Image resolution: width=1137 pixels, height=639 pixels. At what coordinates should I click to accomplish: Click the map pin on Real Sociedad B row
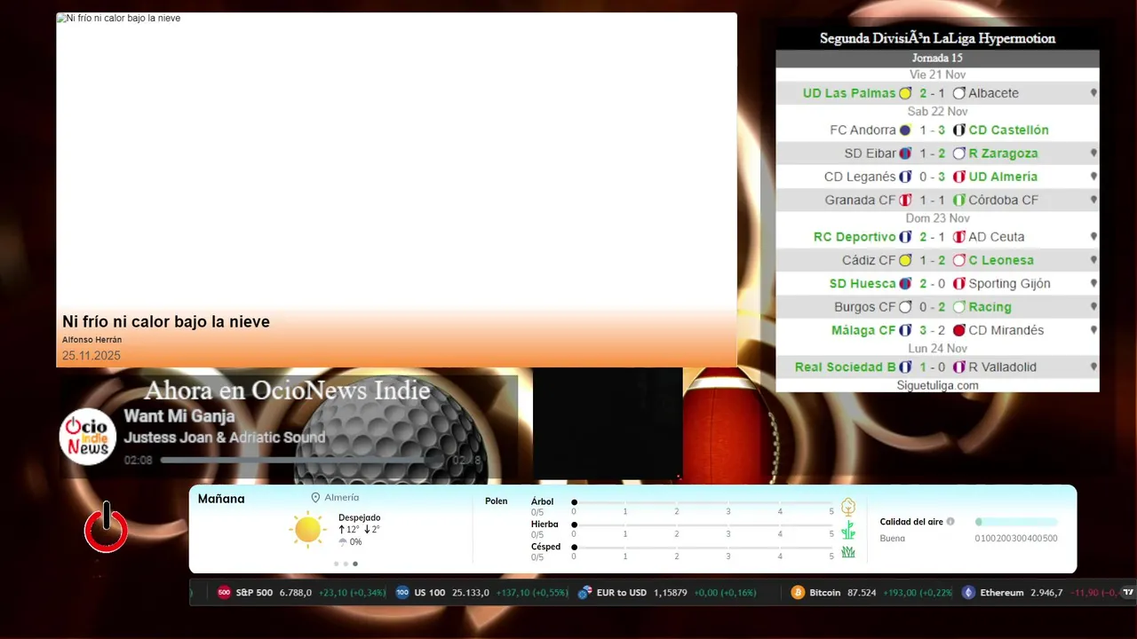[1093, 367]
